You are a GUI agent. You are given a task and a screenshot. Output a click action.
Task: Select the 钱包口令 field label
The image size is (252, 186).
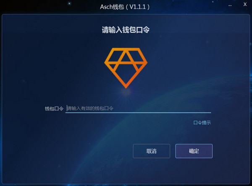(54, 108)
